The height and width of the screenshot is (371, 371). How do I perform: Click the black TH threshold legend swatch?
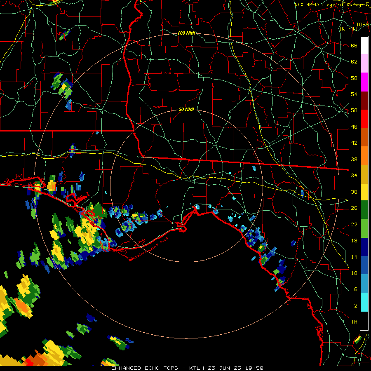(x=364, y=321)
